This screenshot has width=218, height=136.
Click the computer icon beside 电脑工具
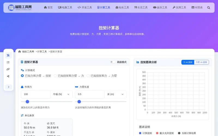tap(60, 8)
